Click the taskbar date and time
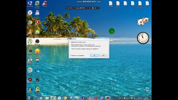 [146, 98]
